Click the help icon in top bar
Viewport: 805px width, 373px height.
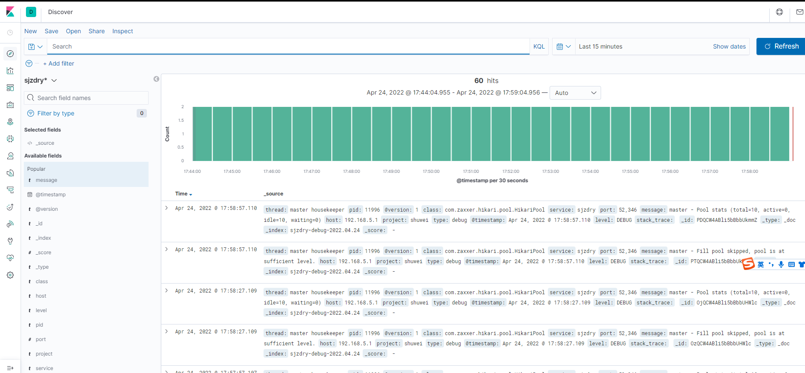click(779, 12)
